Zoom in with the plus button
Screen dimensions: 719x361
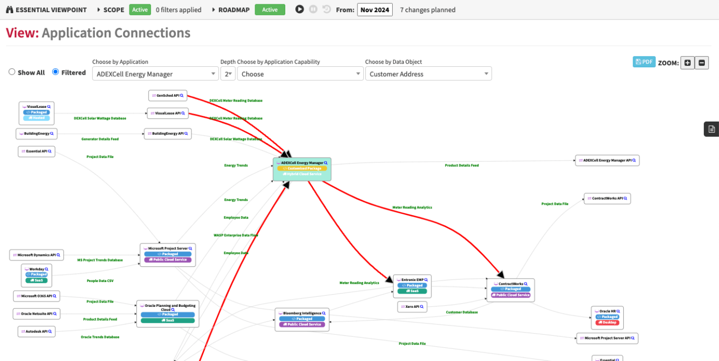click(x=687, y=63)
